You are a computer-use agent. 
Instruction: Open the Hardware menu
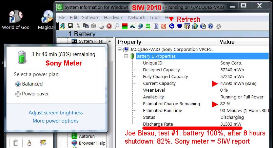[x=114, y=17]
